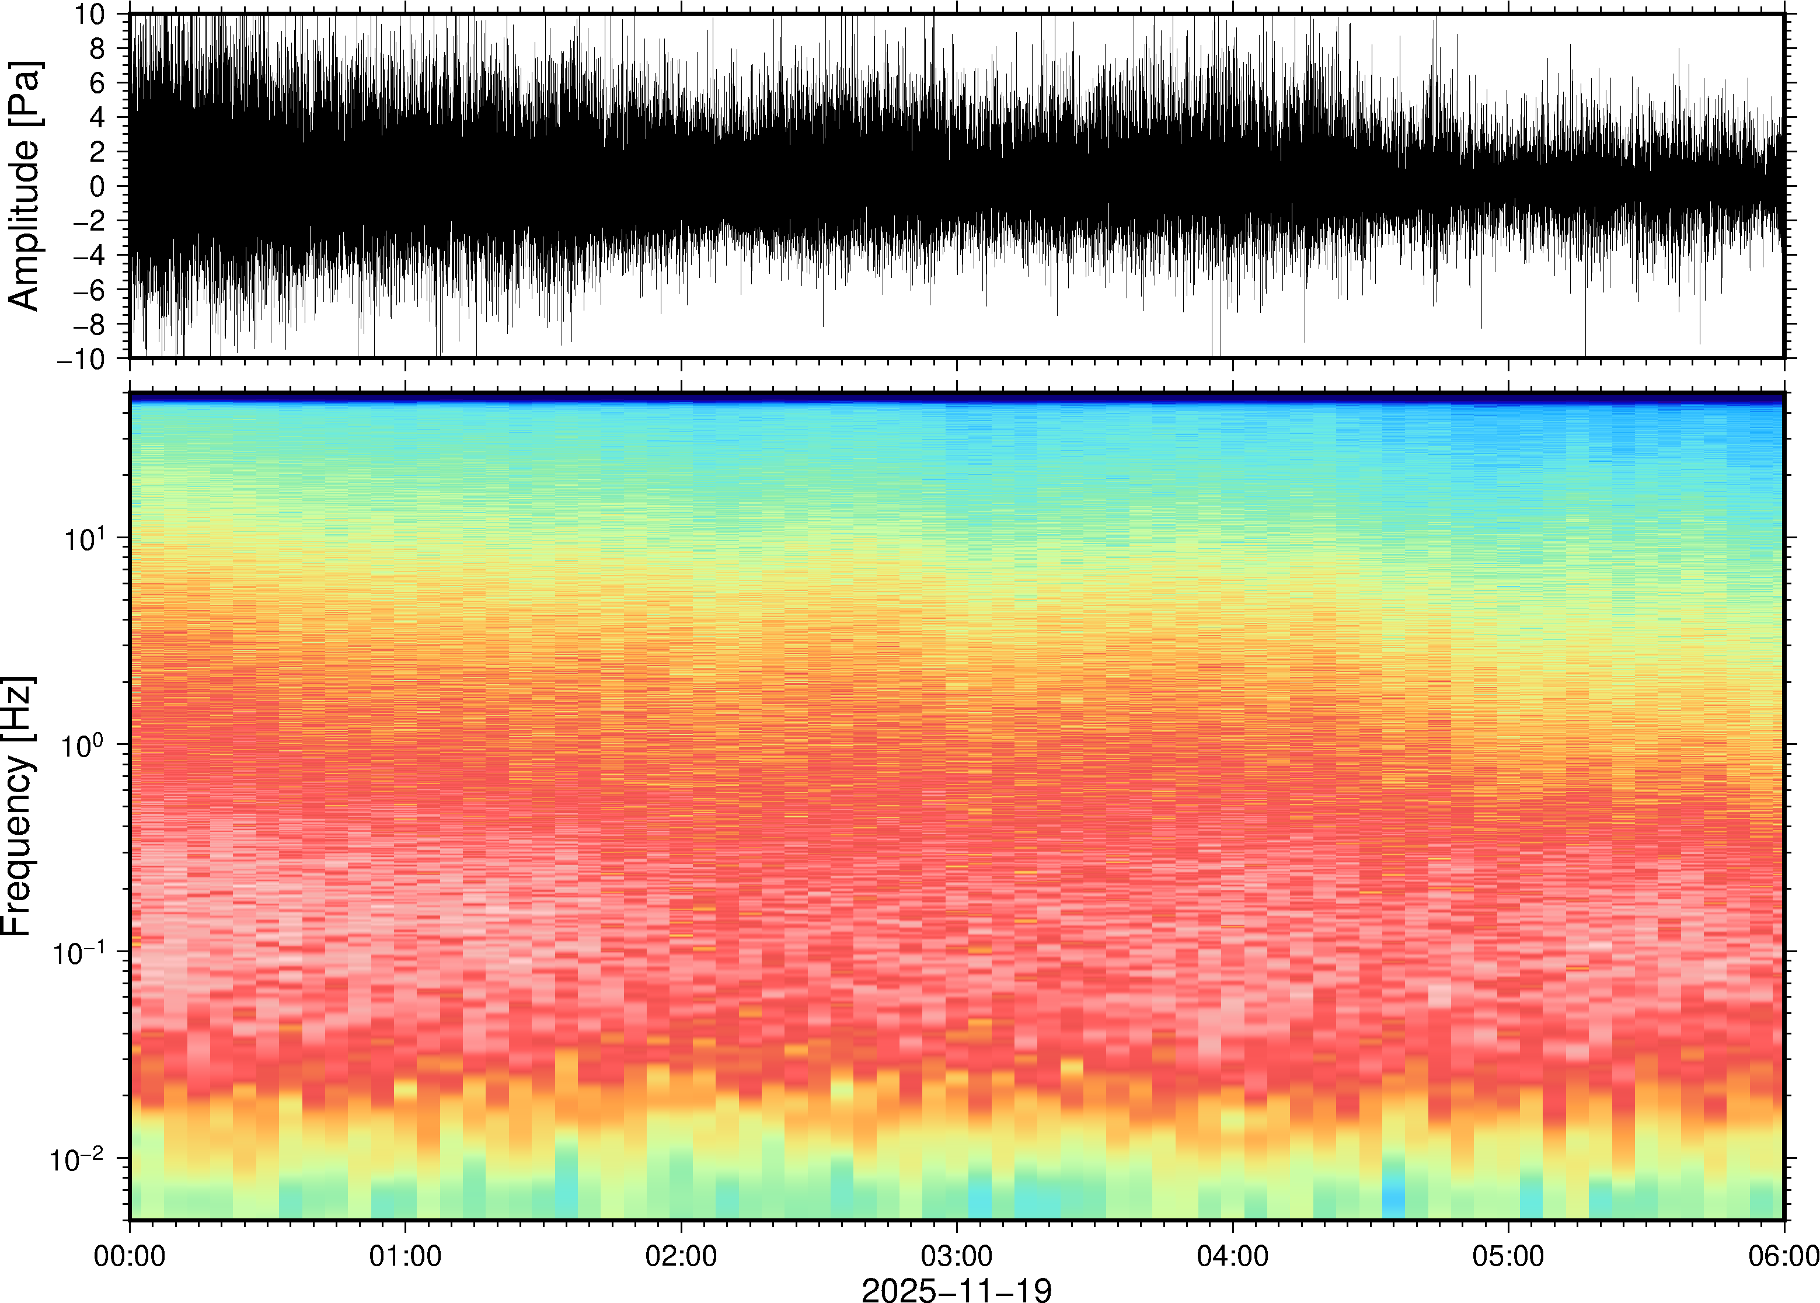Viewport: 1820px width, 1303px height.
Task: Click the 10⁻² frequency tick label
Action: 78,1159
